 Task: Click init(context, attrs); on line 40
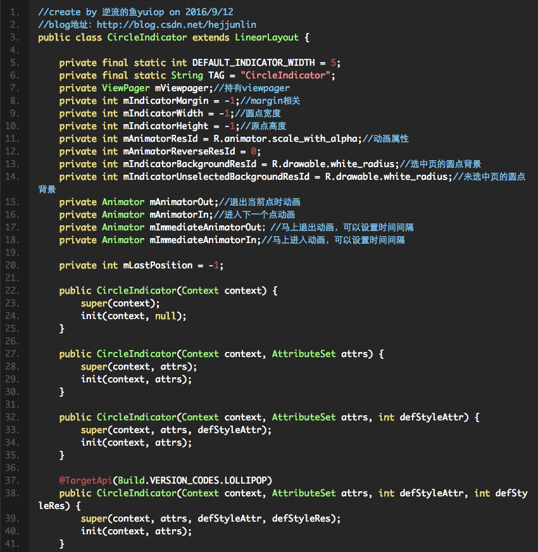136,532
